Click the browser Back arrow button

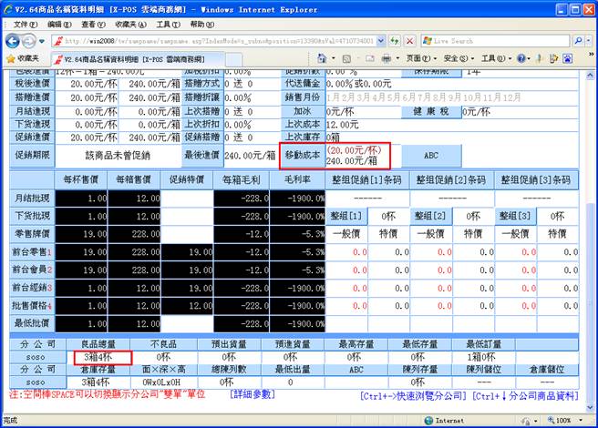[13, 41]
